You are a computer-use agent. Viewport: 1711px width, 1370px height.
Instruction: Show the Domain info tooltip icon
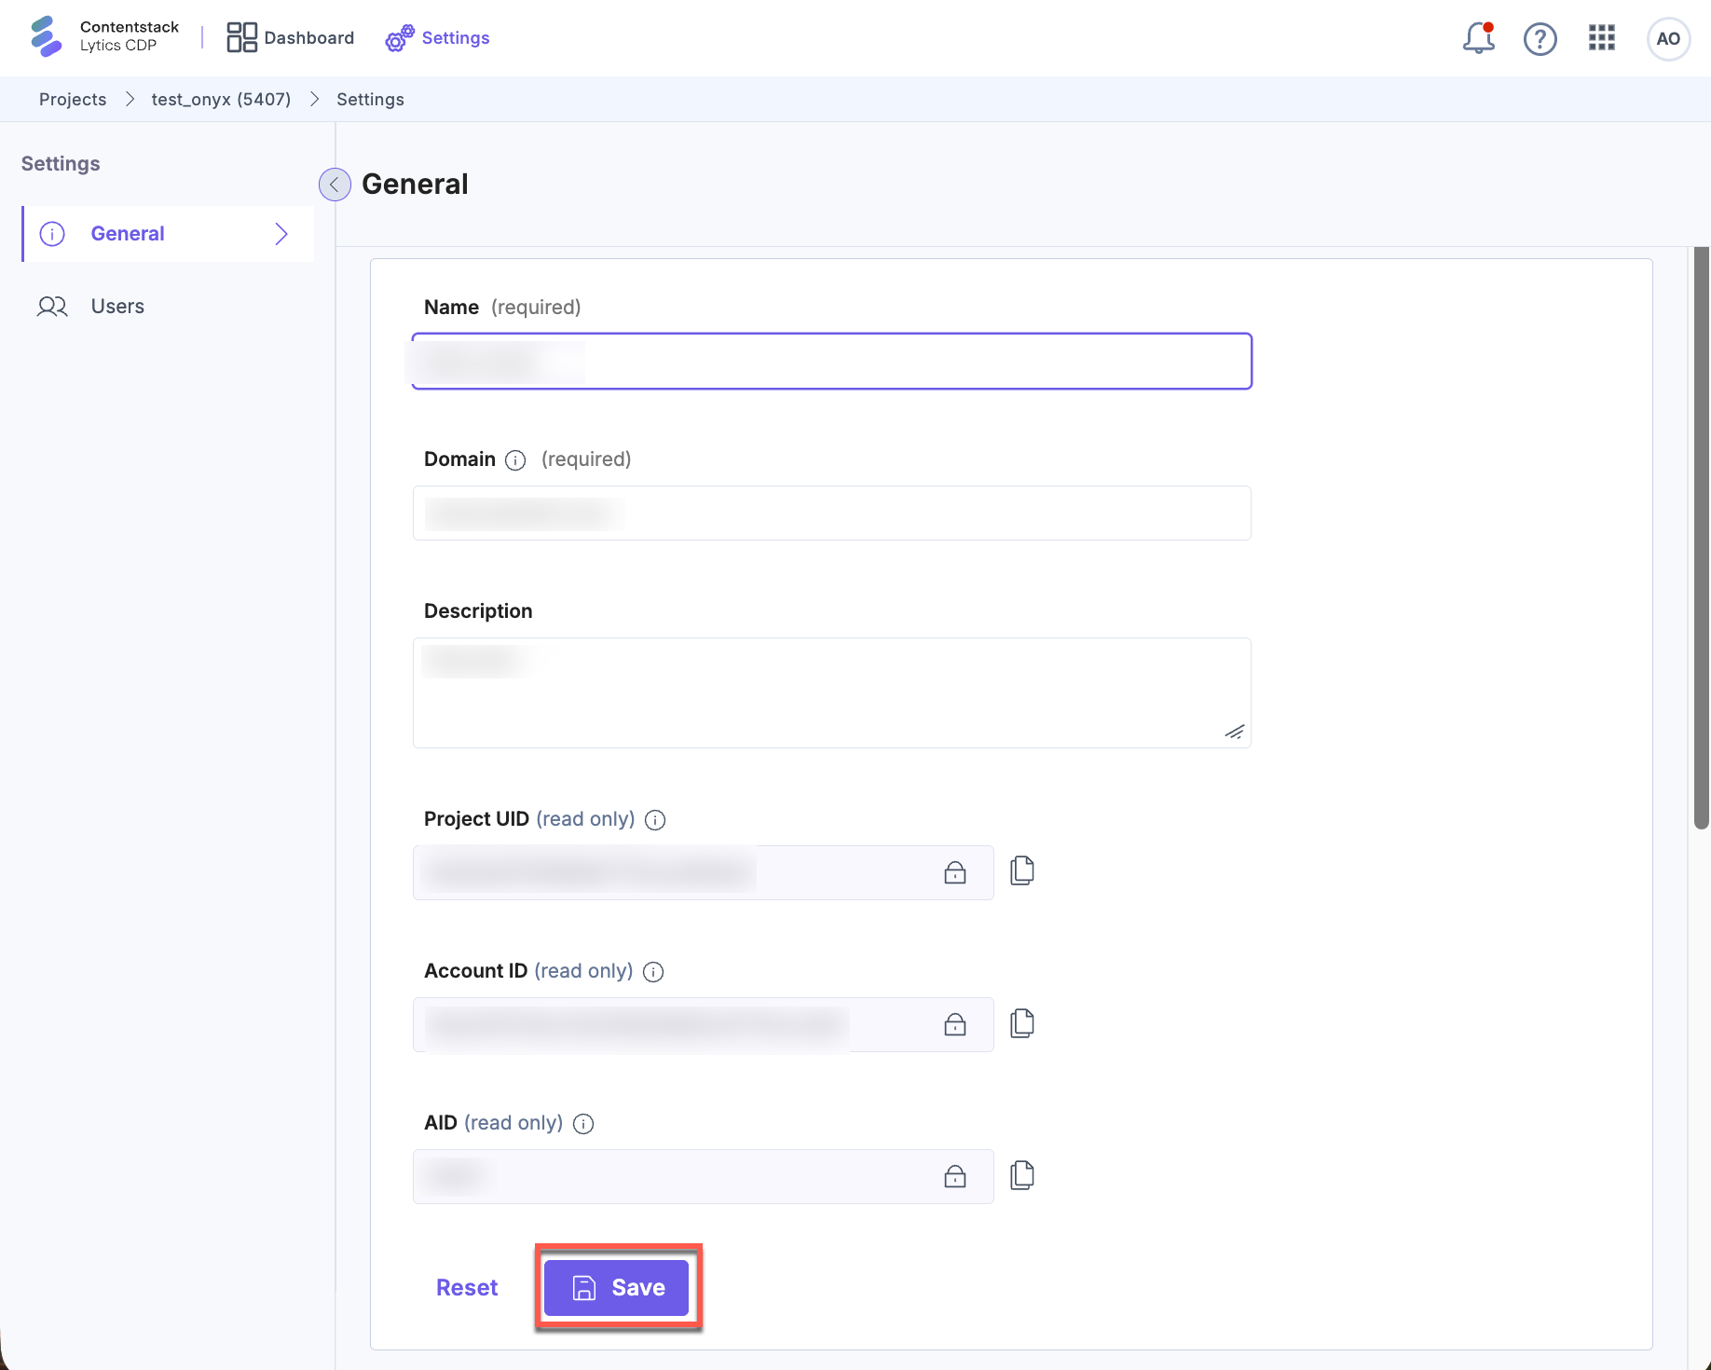(515, 460)
